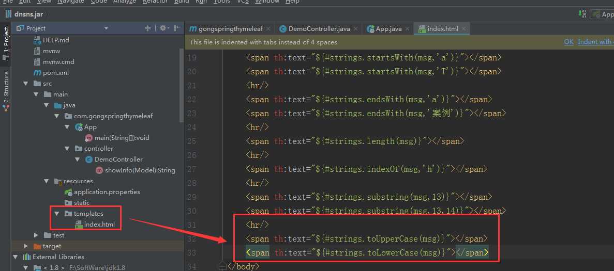Expand the target folder

(26, 246)
